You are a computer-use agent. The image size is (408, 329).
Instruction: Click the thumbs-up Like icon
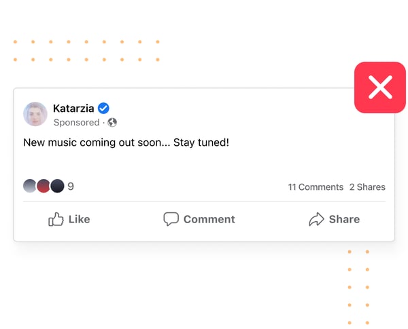click(x=56, y=219)
